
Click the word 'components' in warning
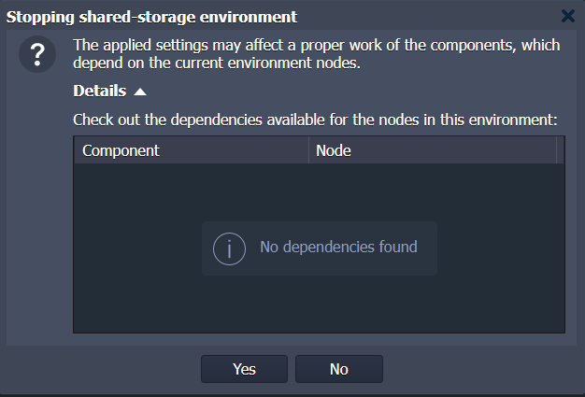click(473, 45)
